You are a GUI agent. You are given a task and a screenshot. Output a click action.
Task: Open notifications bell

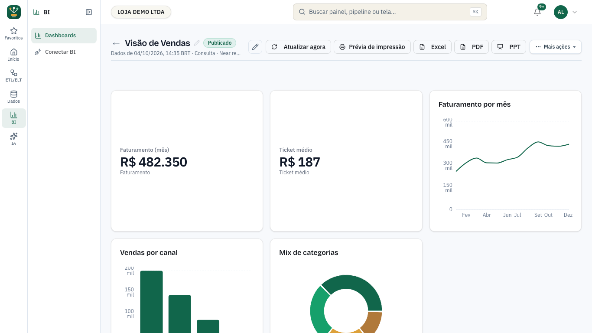click(537, 12)
